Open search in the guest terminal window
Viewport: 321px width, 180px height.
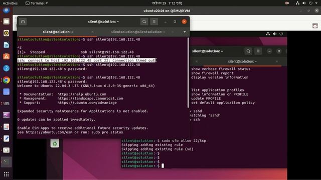(x=248, y=51)
